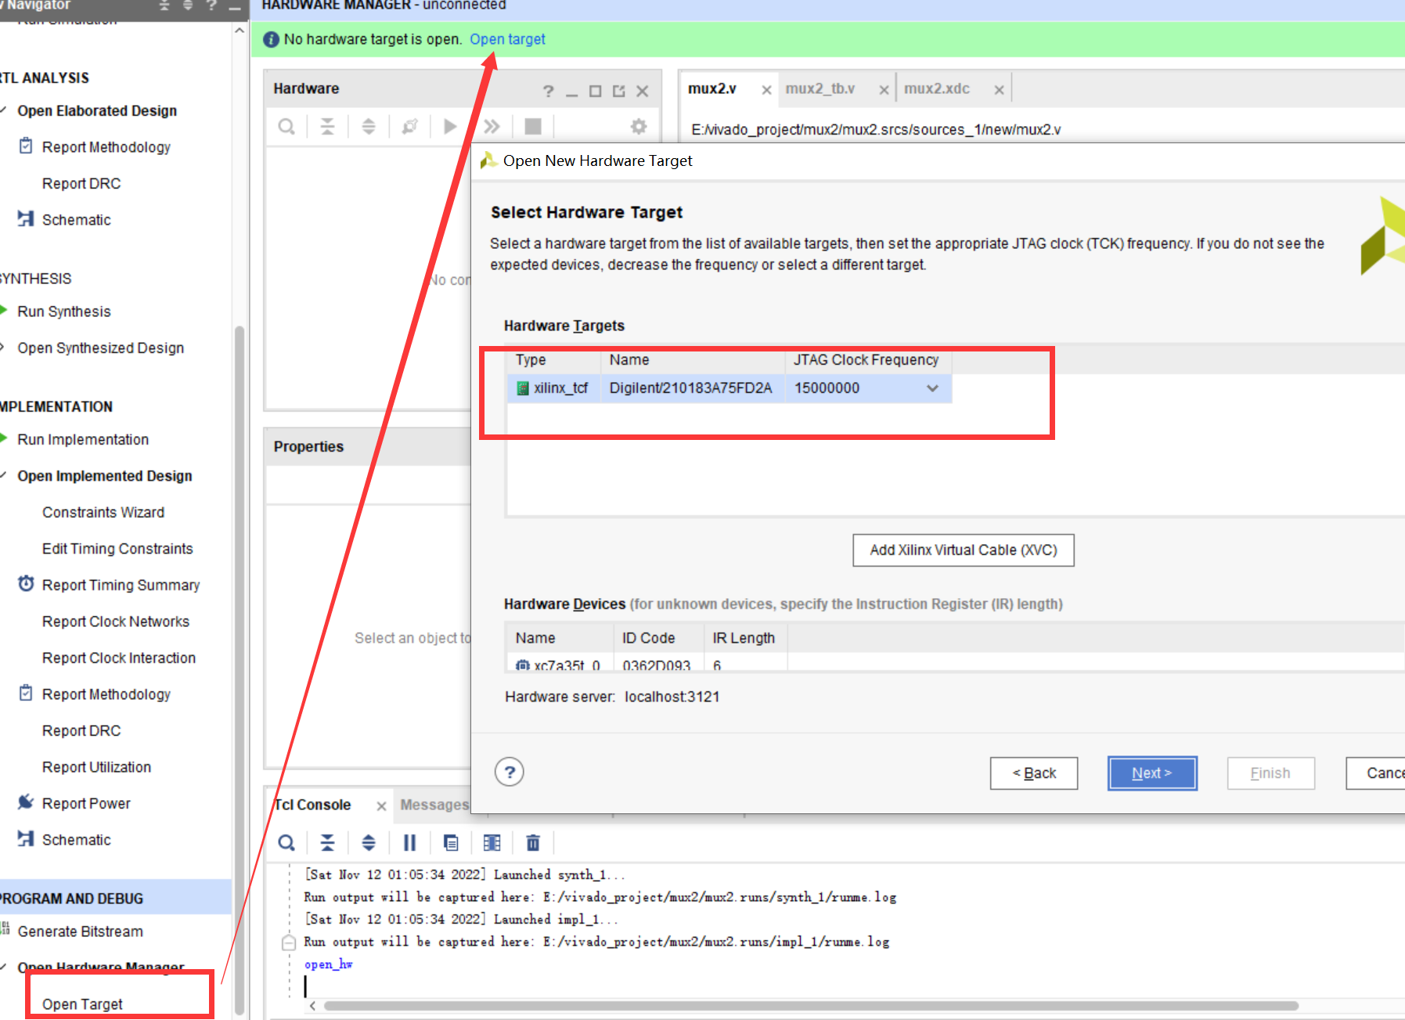This screenshot has width=1405, height=1020.
Task: Open Hardware panel settings gear
Action: click(639, 127)
